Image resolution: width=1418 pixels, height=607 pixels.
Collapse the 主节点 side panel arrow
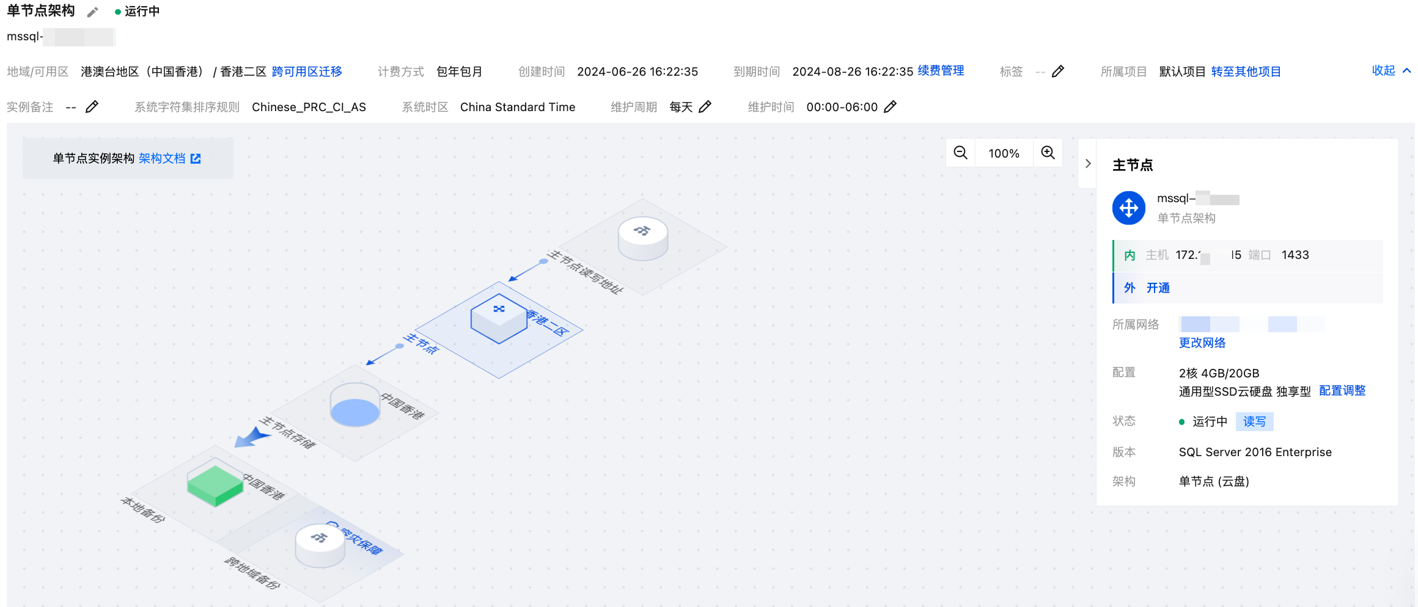click(x=1088, y=164)
